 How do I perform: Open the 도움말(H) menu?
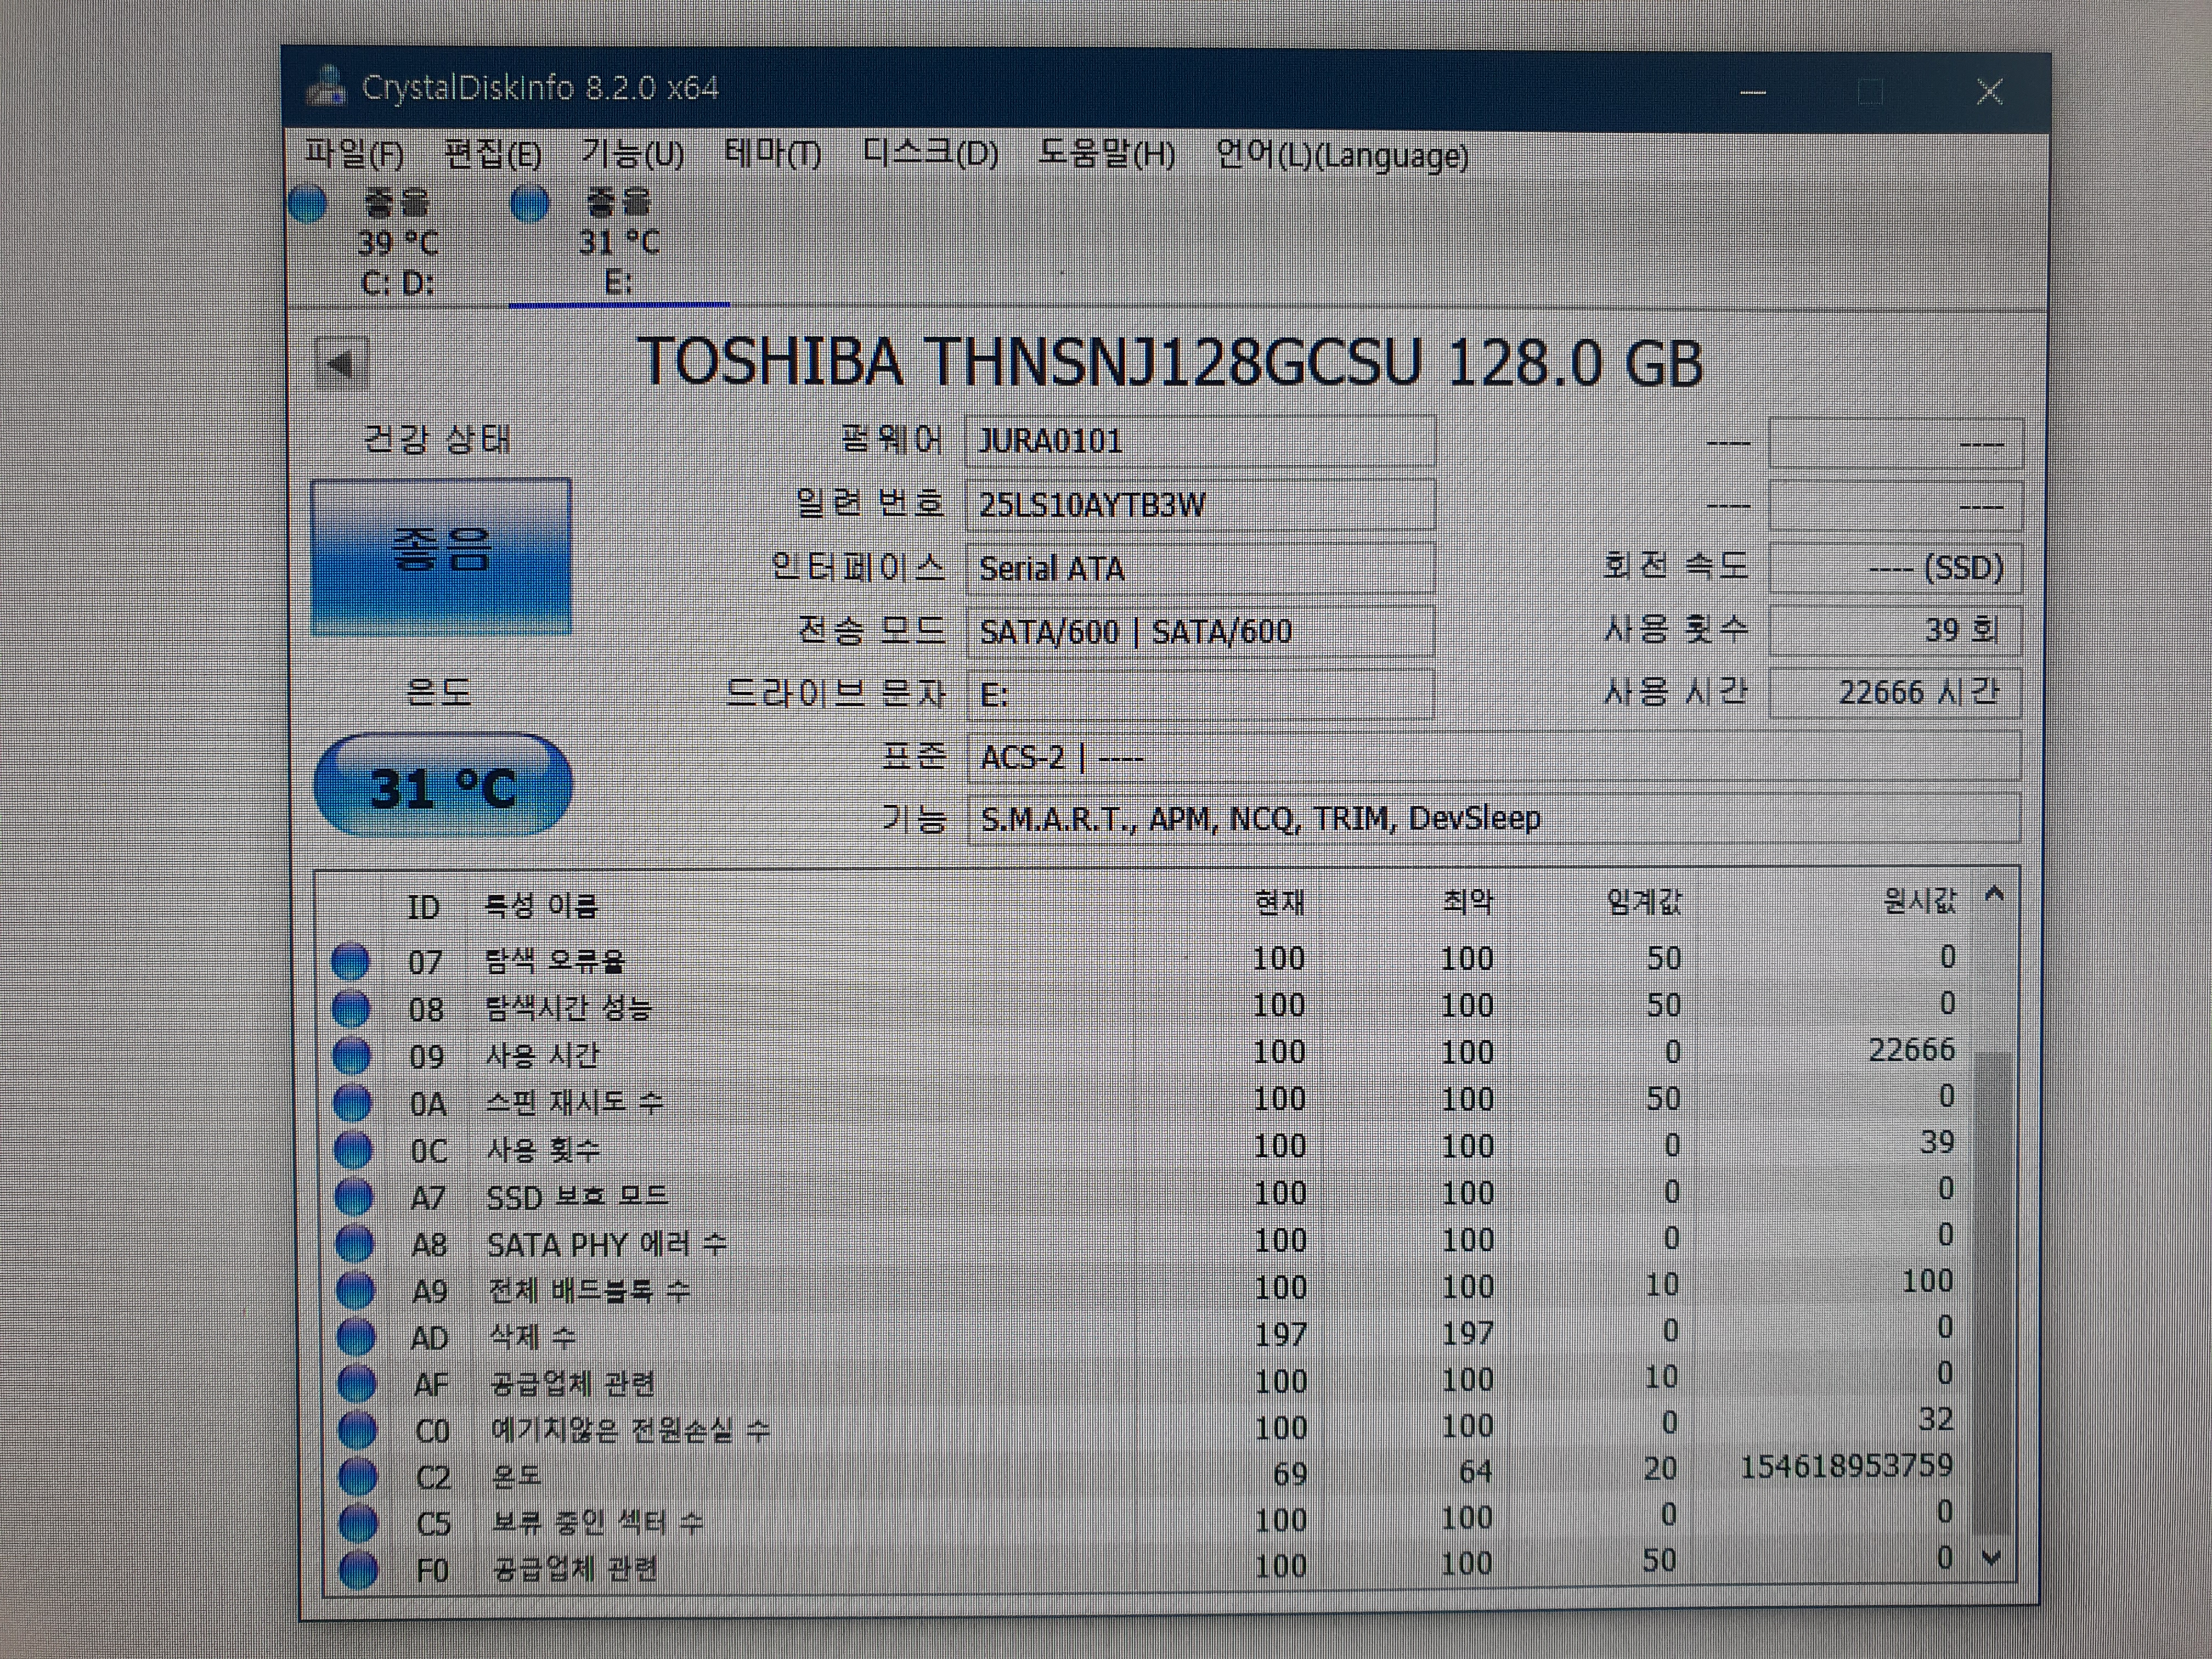[1106, 154]
